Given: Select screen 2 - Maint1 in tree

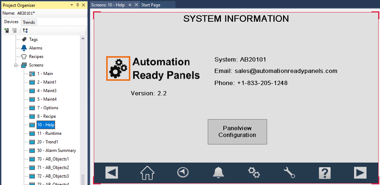Looking at the screenshot, I should pyautogui.click(x=47, y=82).
